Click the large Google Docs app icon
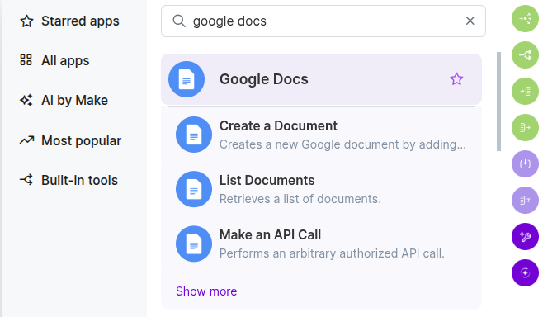Image resolution: width=543 pixels, height=317 pixels. (x=187, y=79)
